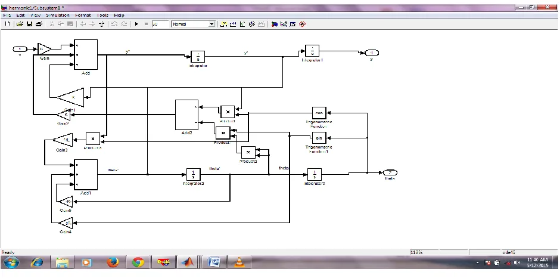Image resolution: width=560 pixels, height=278 pixels.
Task: Open the Library Browser icon
Action: tap(275, 24)
